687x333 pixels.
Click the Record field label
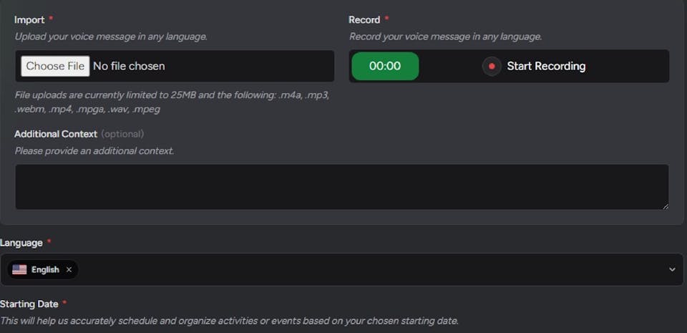[x=364, y=20]
